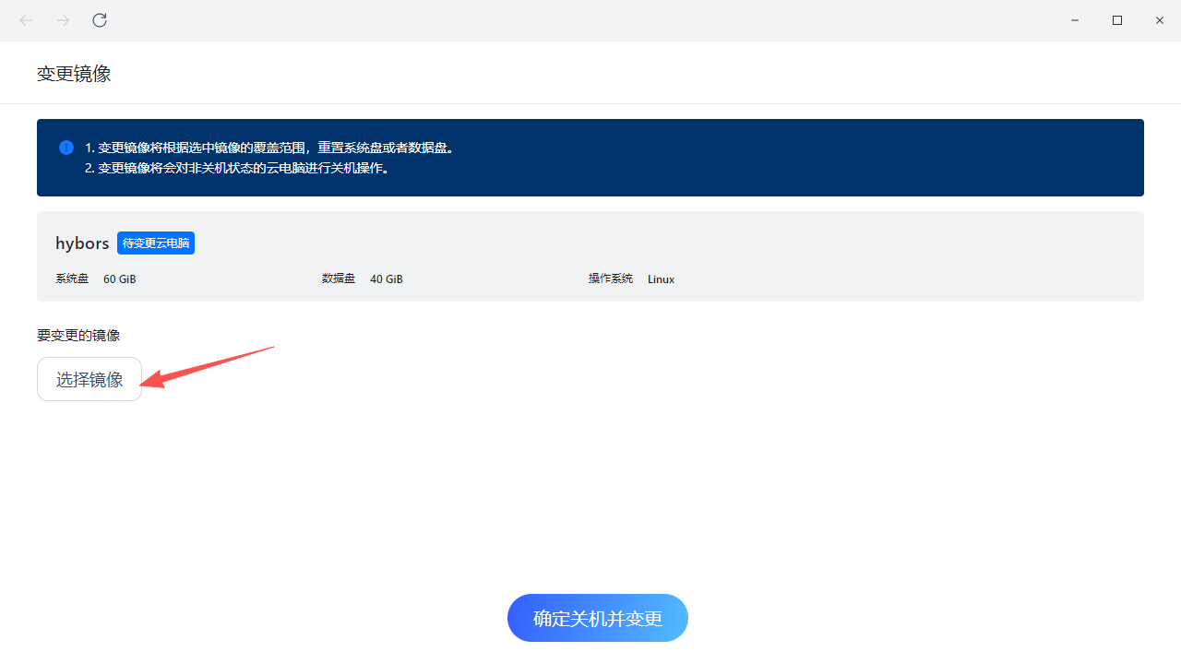This screenshot has width=1181, height=664.
Task: Click the 要变更的镜像 section label
Action: pyautogui.click(x=78, y=336)
